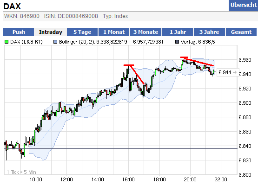Click the 6.860 axis value

click(x=245, y=132)
